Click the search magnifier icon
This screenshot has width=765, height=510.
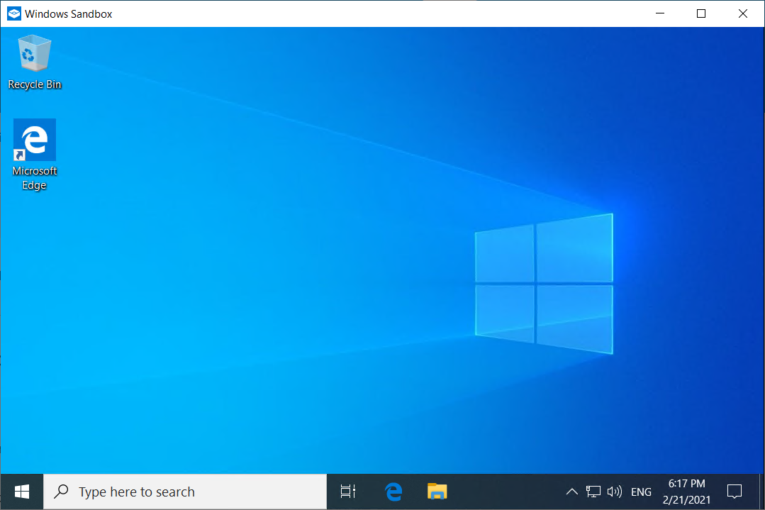tap(61, 491)
